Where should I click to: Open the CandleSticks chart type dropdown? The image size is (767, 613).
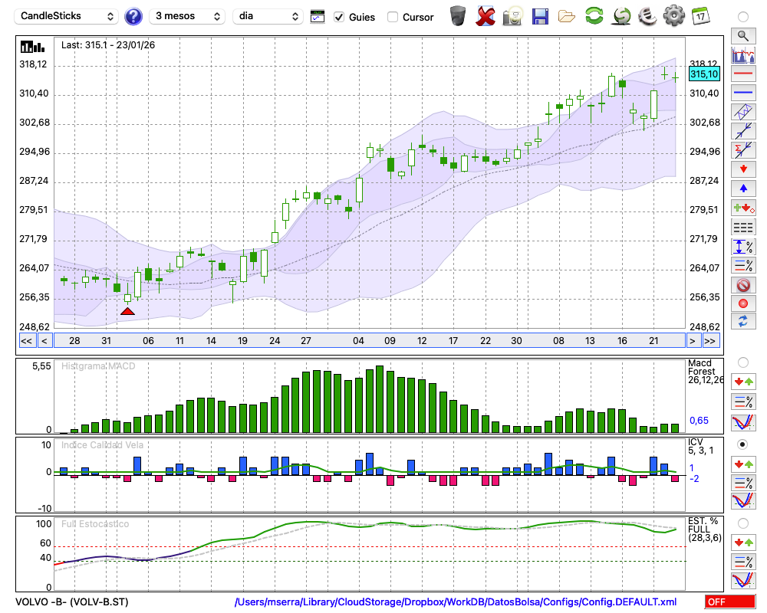(x=67, y=16)
